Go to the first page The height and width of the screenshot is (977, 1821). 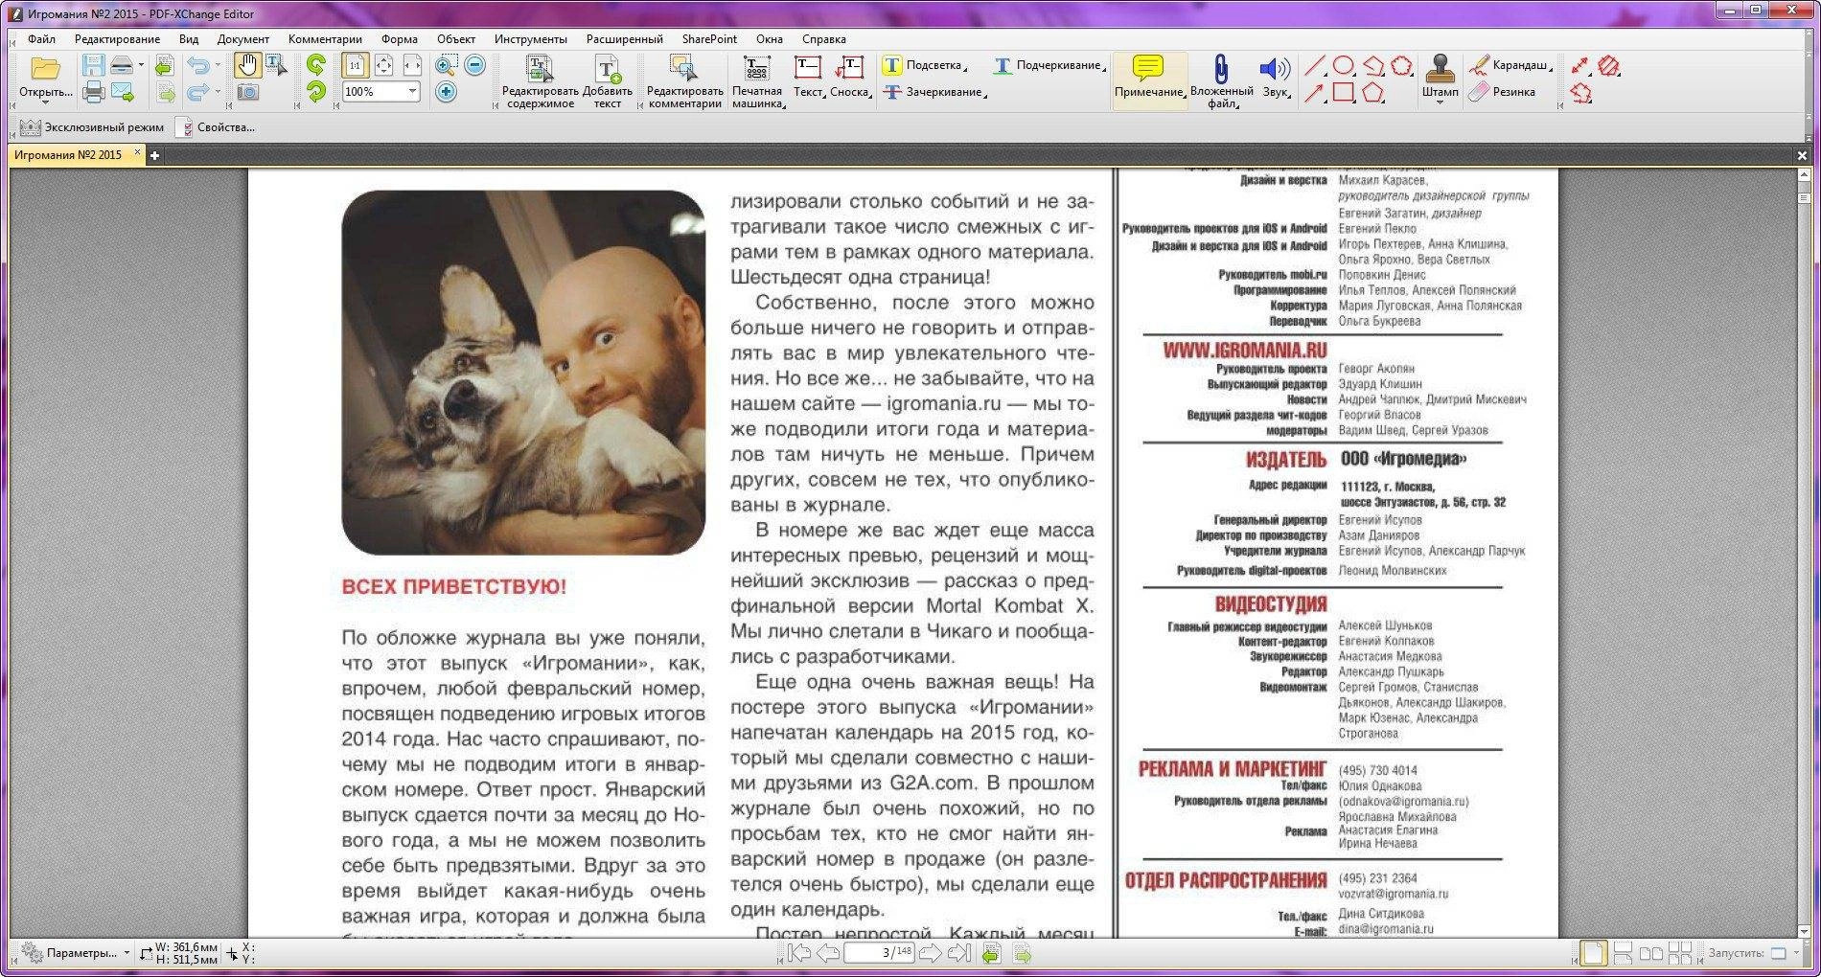(798, 953)
